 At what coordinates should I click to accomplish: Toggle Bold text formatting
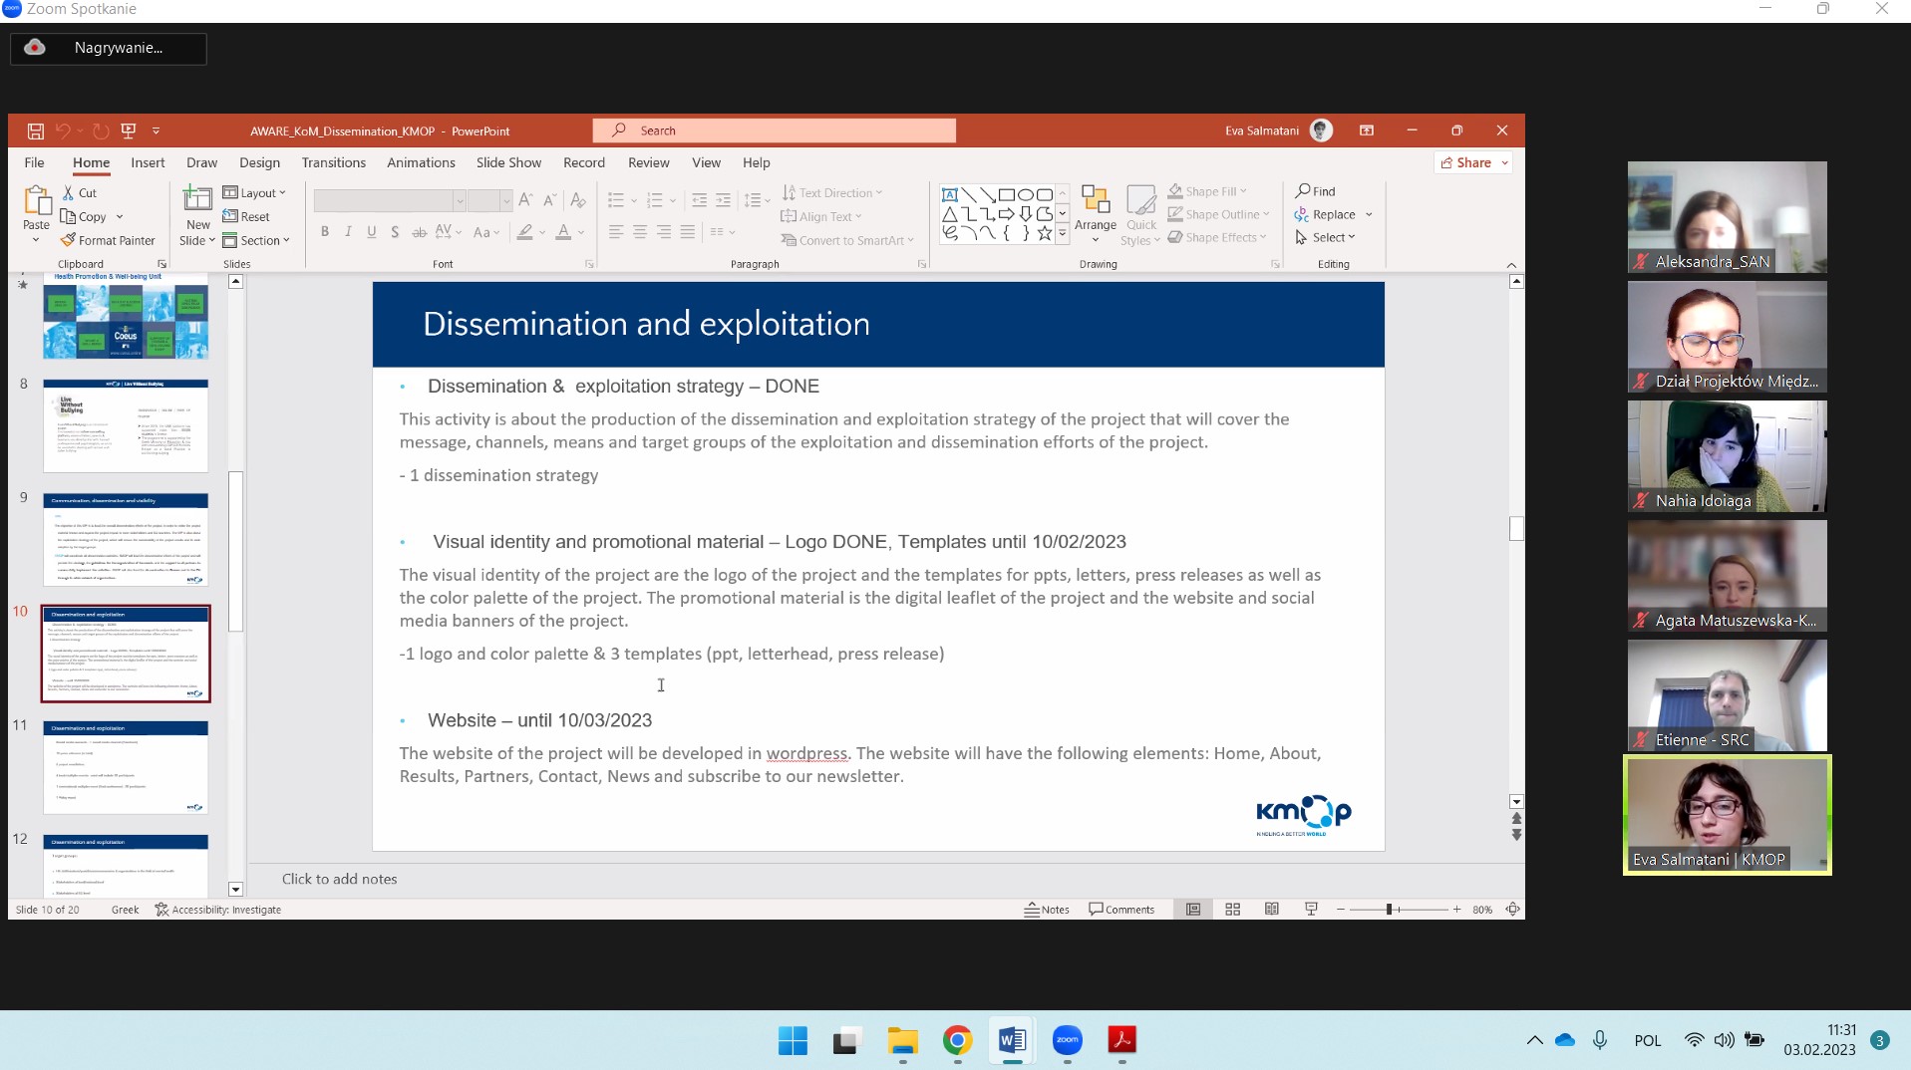point(325,232)
